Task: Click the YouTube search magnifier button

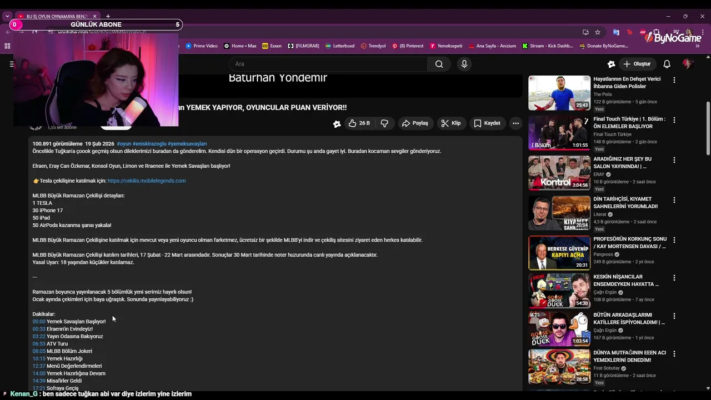Action: 439,64
